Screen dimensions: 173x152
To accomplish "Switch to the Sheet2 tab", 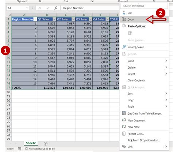I will (31, 143).
